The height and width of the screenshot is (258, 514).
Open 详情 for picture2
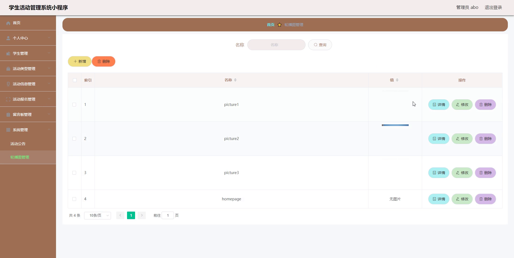pos(439,139)
